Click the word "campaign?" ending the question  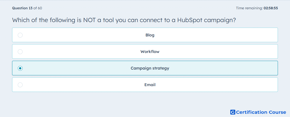pyautogui.click(x=220, y=20)
